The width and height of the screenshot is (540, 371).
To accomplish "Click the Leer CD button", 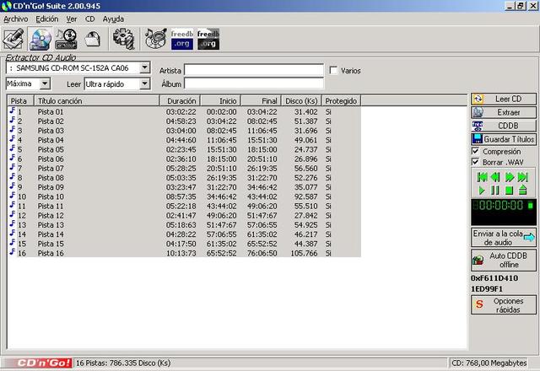I will (x=504, y=99).
